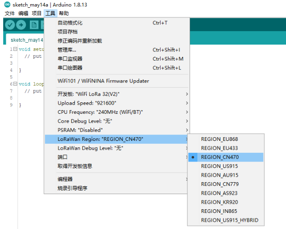Open the 串口监视器 serial monitor

(x=117, y=59)
